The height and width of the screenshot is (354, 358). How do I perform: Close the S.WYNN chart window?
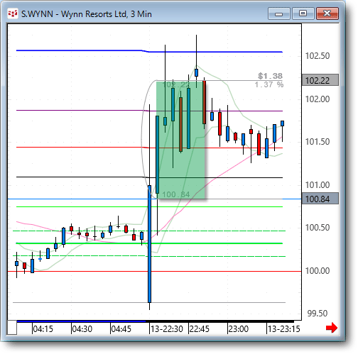click(327, 13)
